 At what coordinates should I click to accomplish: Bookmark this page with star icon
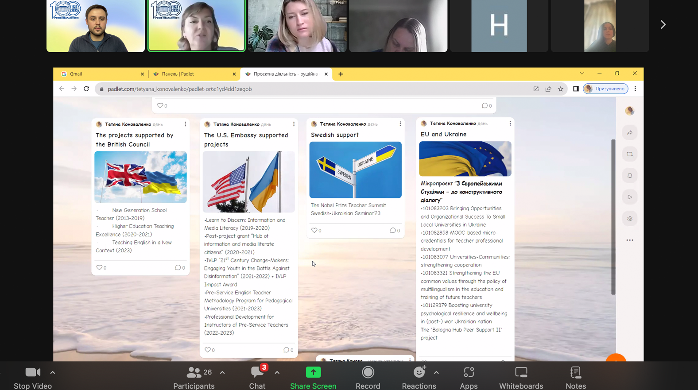point(561,89)
